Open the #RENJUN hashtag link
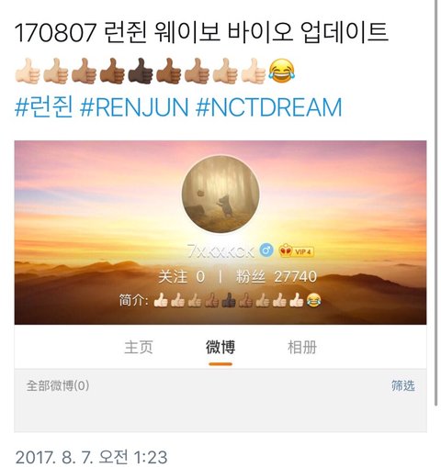 point(134,107)
